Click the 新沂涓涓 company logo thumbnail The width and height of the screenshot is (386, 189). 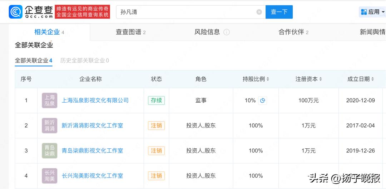point(49,126)
